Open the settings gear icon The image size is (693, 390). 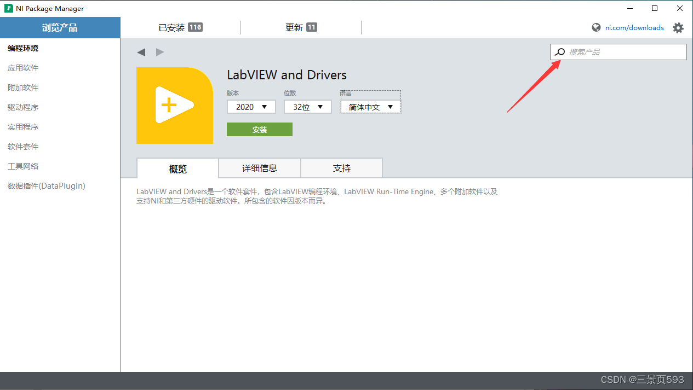coord(678,27)
